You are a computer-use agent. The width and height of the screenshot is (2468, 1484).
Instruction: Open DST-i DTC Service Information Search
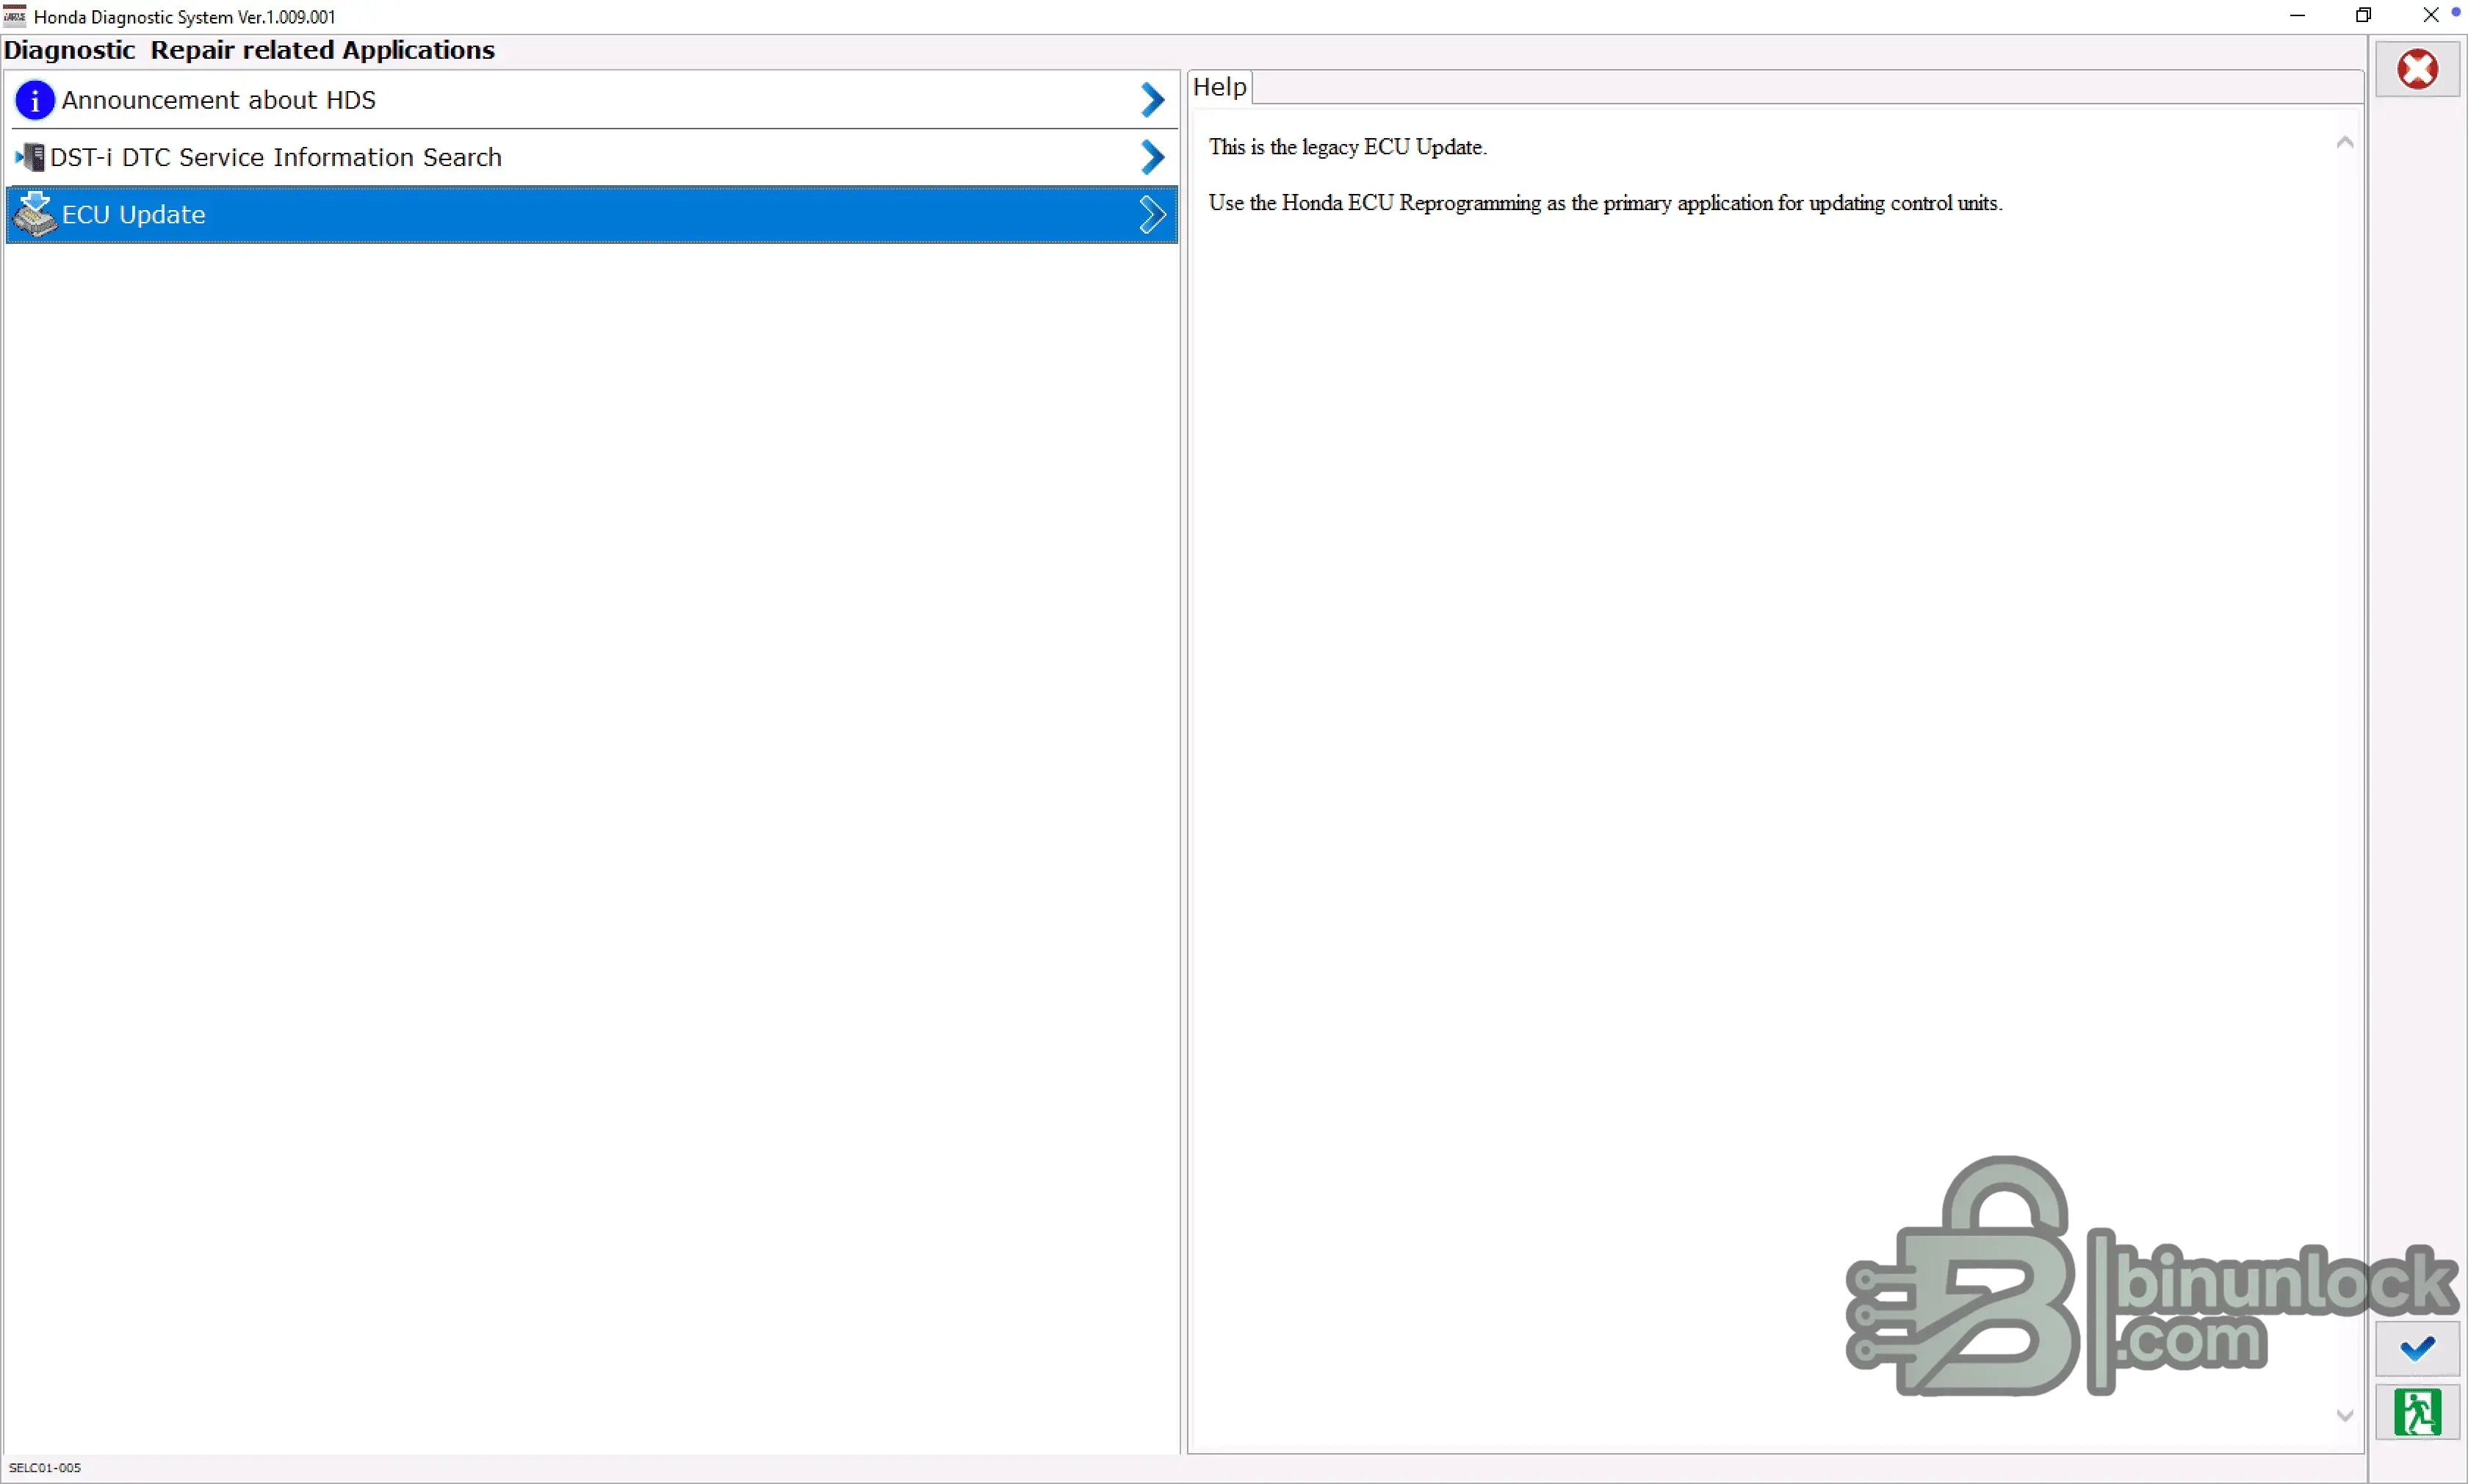pos(592,157)
